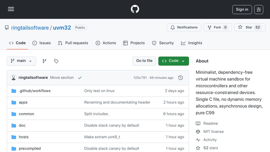Viewport: 270px width, 152px height.
Task: Open the Readme link in About
Action: click(207, 123)
